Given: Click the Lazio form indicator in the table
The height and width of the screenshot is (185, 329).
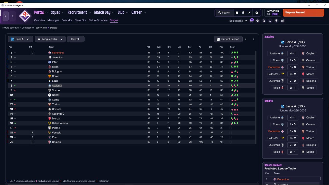Looking at the screenshot, I should (x=234, y=81).
